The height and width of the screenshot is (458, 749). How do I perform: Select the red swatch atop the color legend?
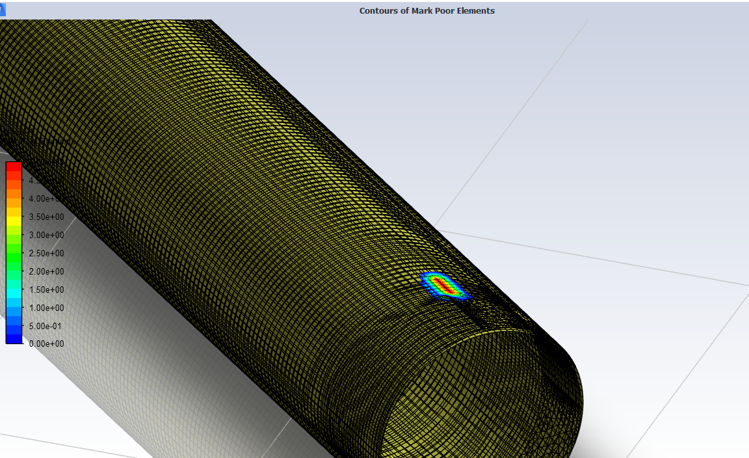(14, 167)
